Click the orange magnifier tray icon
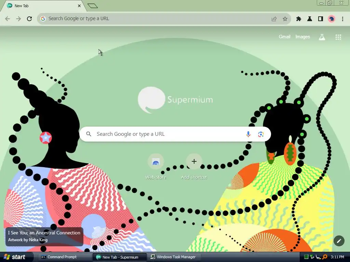This screenshot has width=350, height=262. [x=325, y=257]
